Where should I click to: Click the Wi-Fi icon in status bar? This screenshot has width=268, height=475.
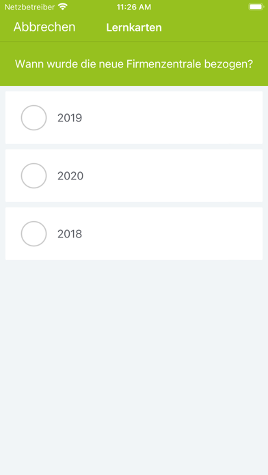click(63, 7)
